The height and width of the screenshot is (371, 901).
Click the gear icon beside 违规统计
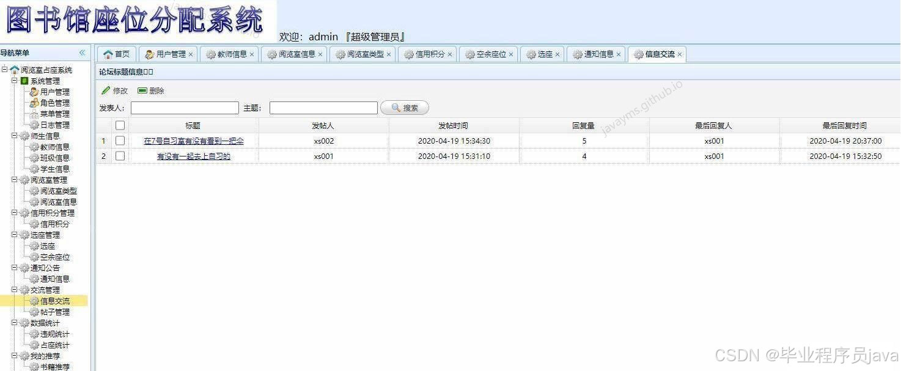[34, 334]
